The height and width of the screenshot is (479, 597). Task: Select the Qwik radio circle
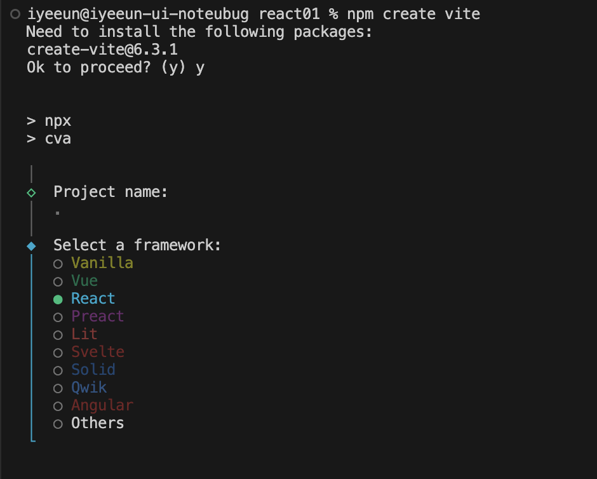pyautogui.click(x=58, y=388)
